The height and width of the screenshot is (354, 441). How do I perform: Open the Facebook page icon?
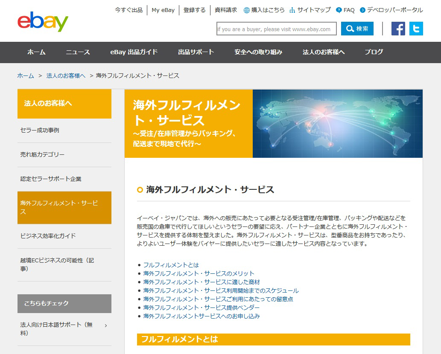click(x=398, y=29)
